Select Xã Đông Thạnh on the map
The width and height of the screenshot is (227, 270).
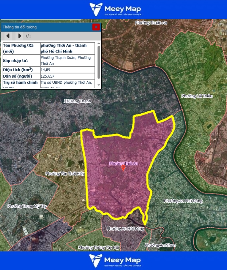(77, 101)
